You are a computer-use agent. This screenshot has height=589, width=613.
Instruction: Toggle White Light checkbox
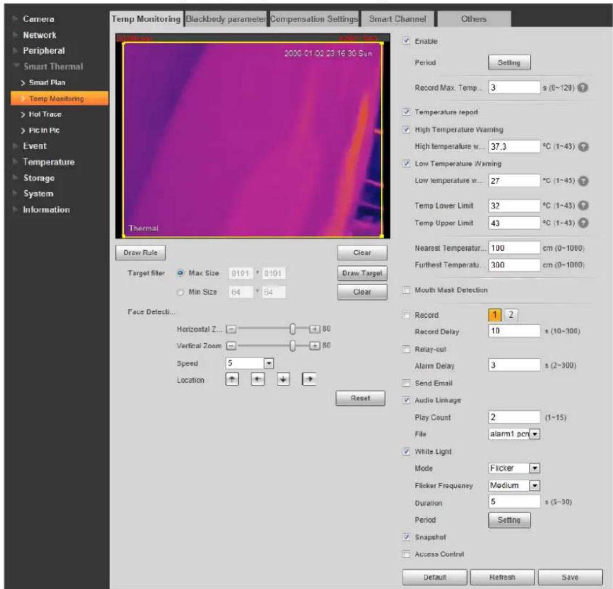point(406,451)
